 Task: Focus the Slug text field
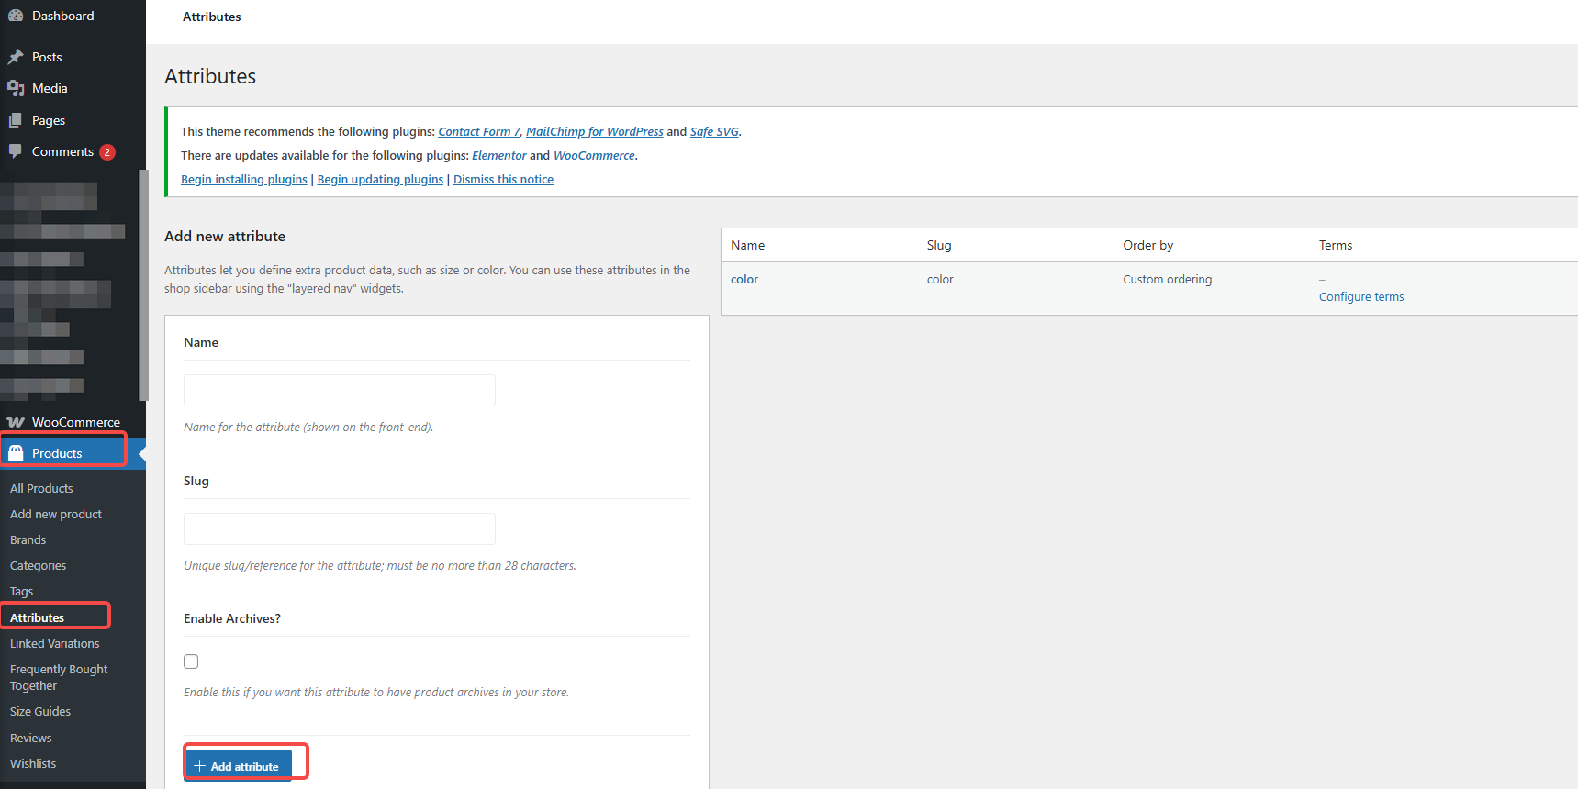(x=339, y=528)
